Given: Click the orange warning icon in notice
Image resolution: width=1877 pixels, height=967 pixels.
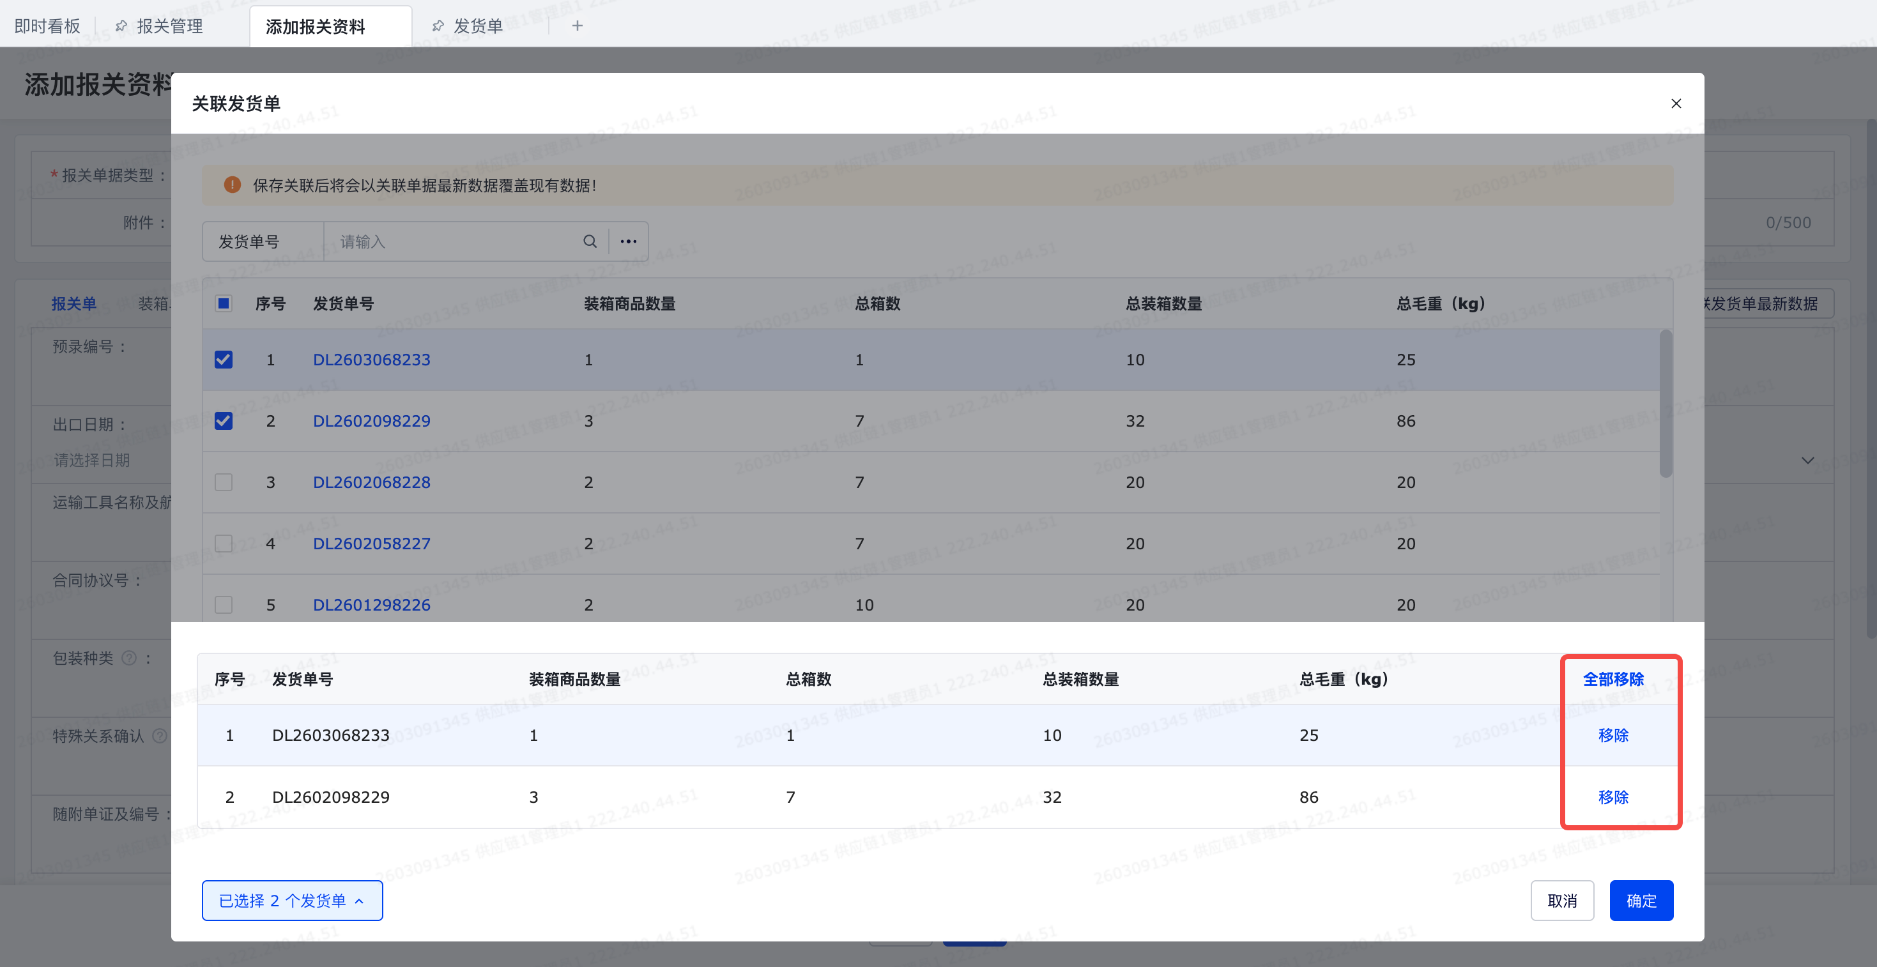Looking at the screenshot, I should tap(233, 185).
